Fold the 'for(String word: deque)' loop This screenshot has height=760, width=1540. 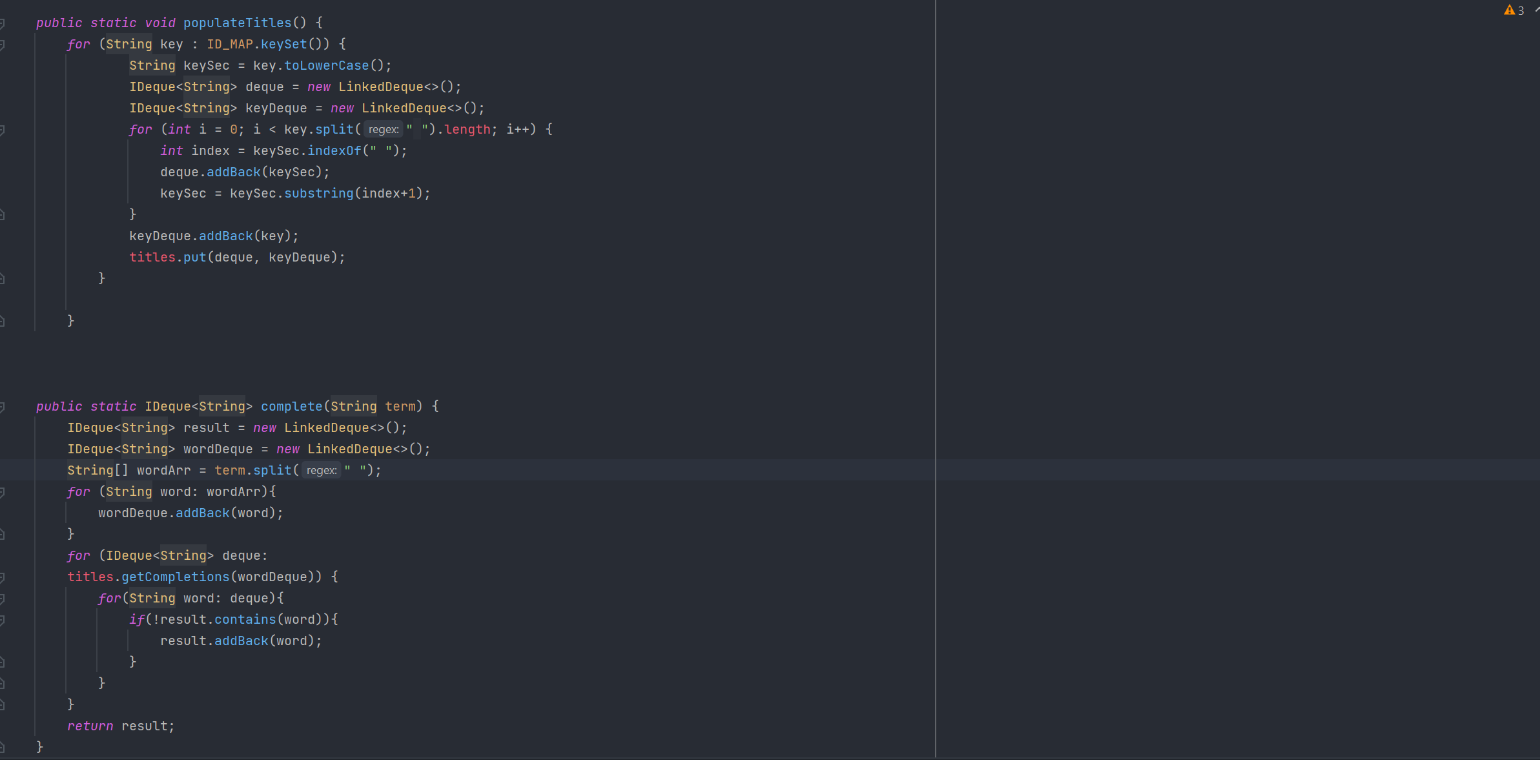(3, 599)
